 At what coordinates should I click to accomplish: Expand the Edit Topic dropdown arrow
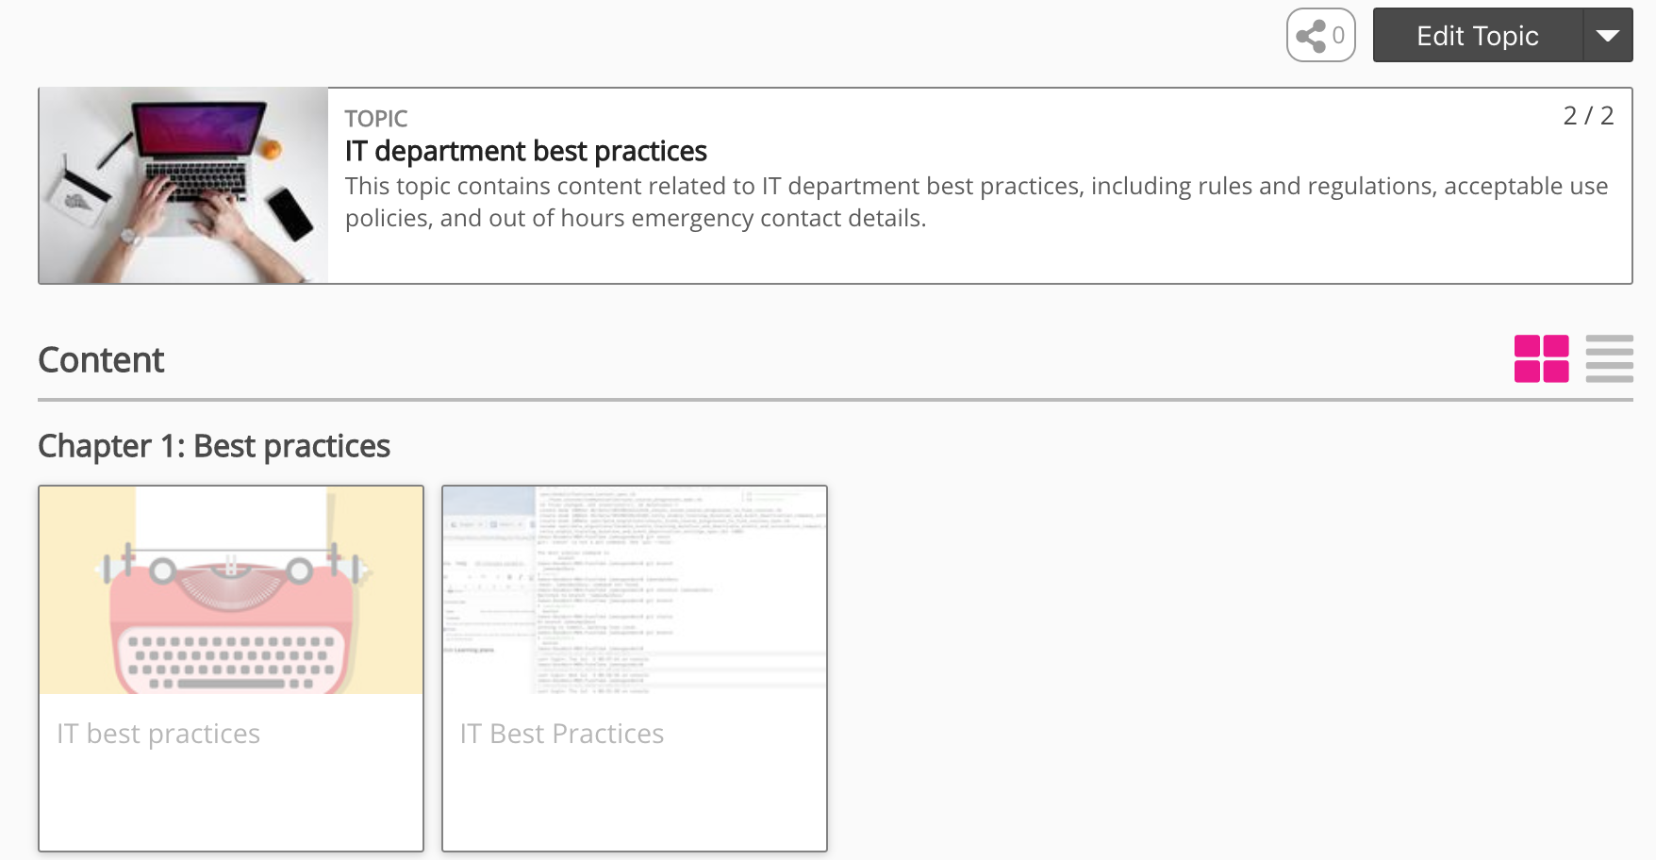[x=1608, y=36]
